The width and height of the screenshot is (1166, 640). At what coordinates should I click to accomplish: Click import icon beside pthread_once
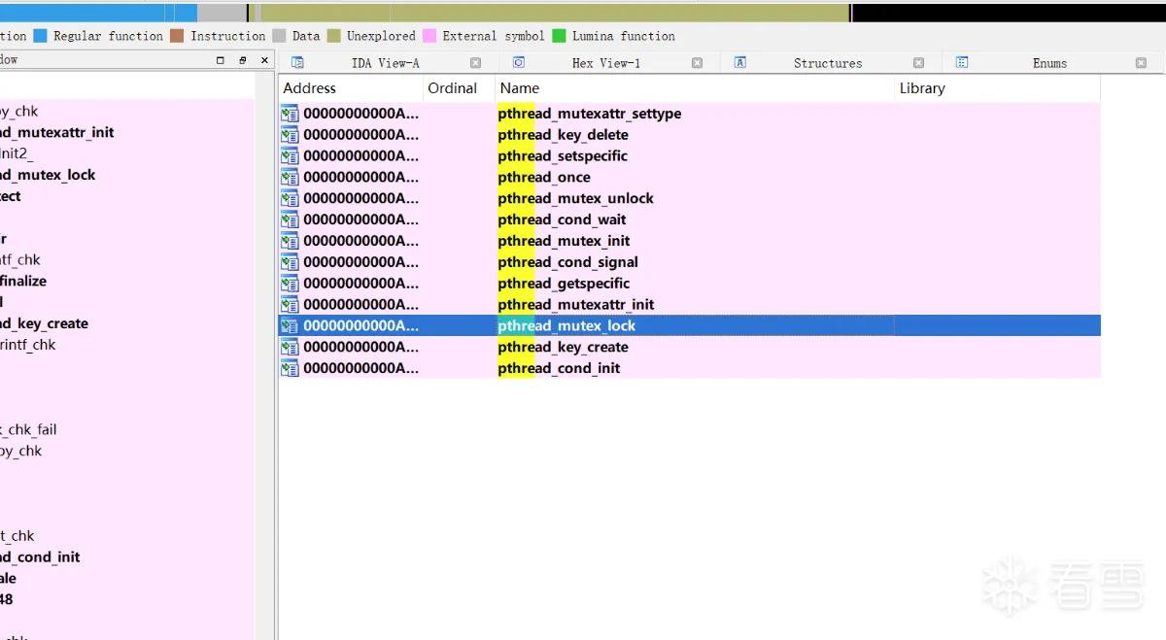coord(290,177)
